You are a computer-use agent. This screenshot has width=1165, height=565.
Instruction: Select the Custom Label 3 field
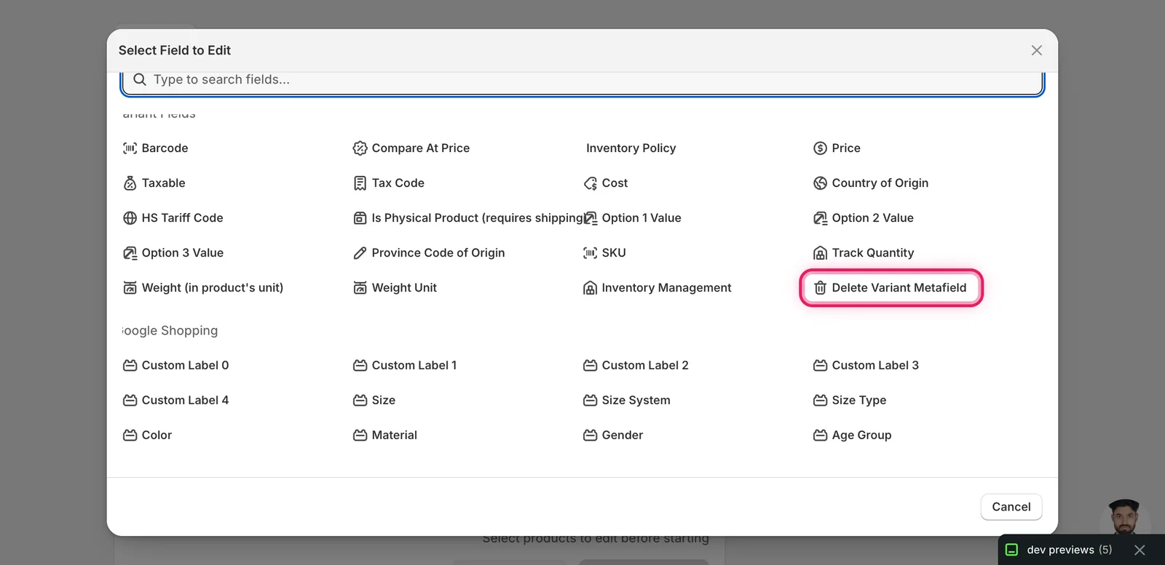[x=866, y=366]
